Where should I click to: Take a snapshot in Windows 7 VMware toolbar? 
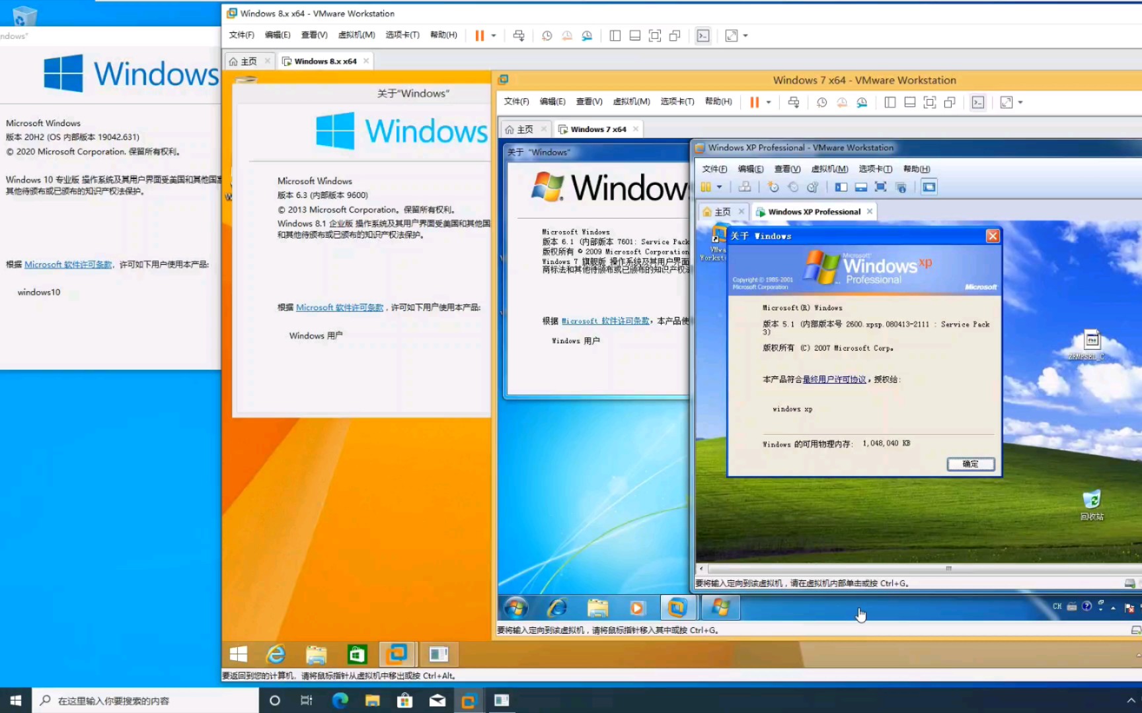[x=821, y=102]
